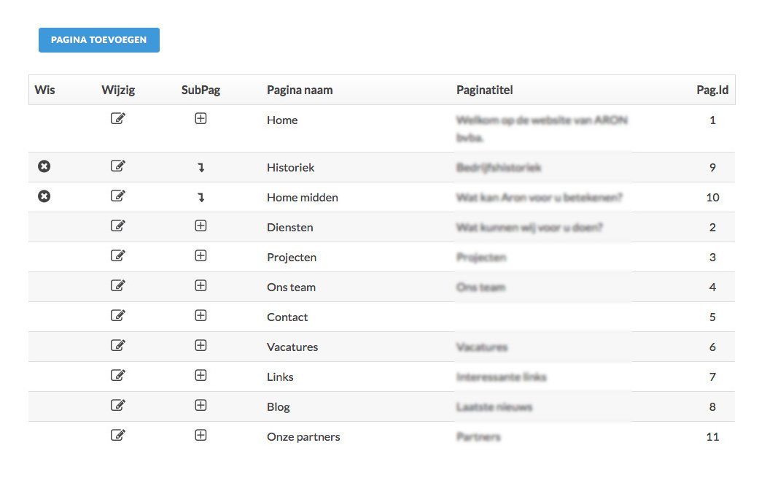Select the Pagina naam column header

pos(300,90)
